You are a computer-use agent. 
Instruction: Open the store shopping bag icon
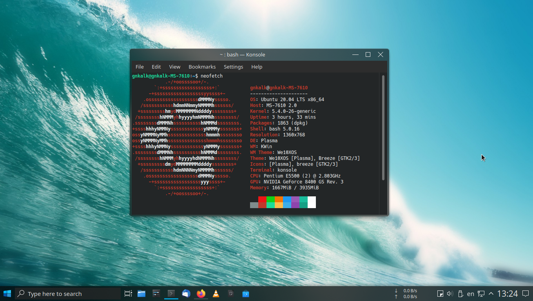coord(246,294)
